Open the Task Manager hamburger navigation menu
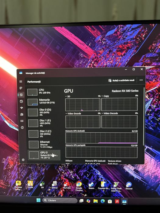The image size is (160, 213). [21, 82]
